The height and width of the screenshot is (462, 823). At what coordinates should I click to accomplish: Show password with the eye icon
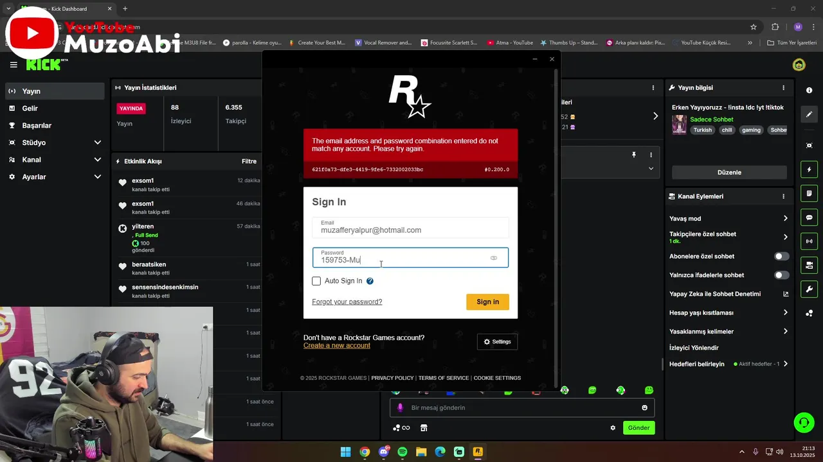[494, 258]
